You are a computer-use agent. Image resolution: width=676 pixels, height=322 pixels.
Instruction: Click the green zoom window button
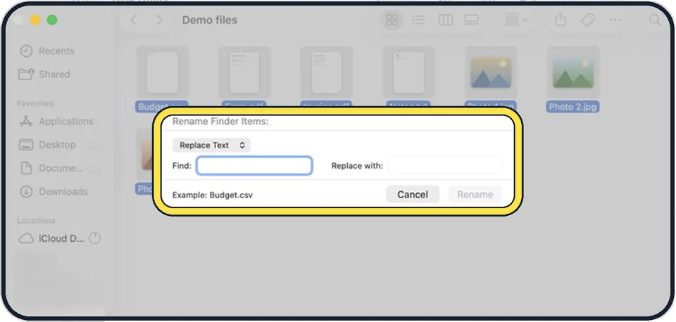[52, 20]
